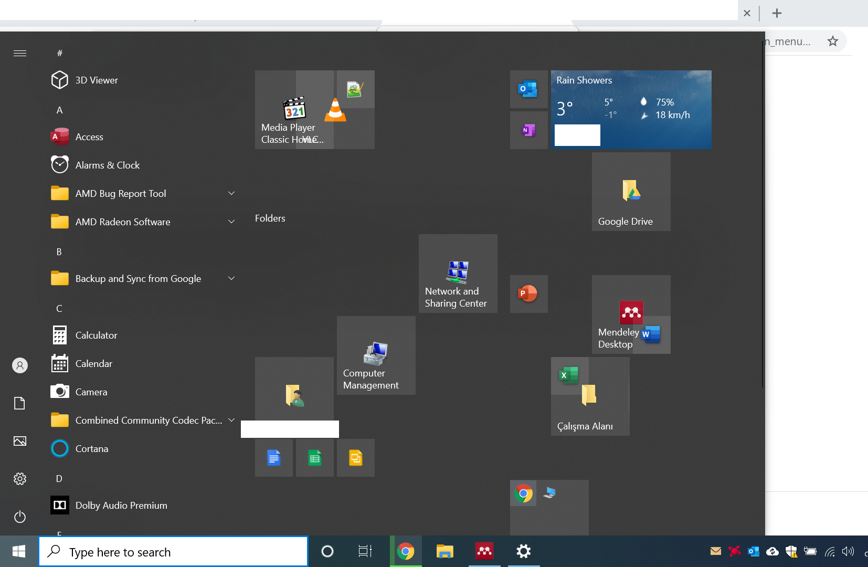Open Settings from Start sidebar gear
Image resolution: width=868 pixels, height=567 pixels.
click(x=20, y=479)
